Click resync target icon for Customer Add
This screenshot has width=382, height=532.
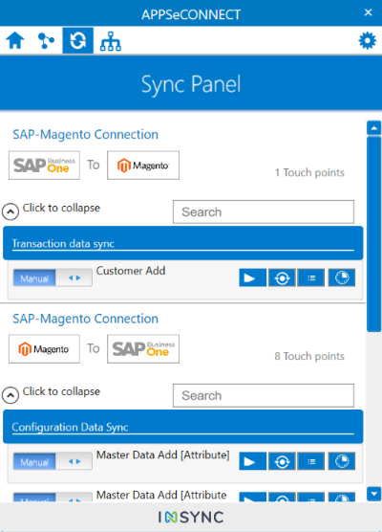tap(282, 277)
